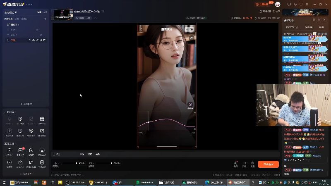Image resolution: width=331 pixels, height=186 pixels.
Task: Switch to the first tab of the danmaku panel
Action: 292,27
